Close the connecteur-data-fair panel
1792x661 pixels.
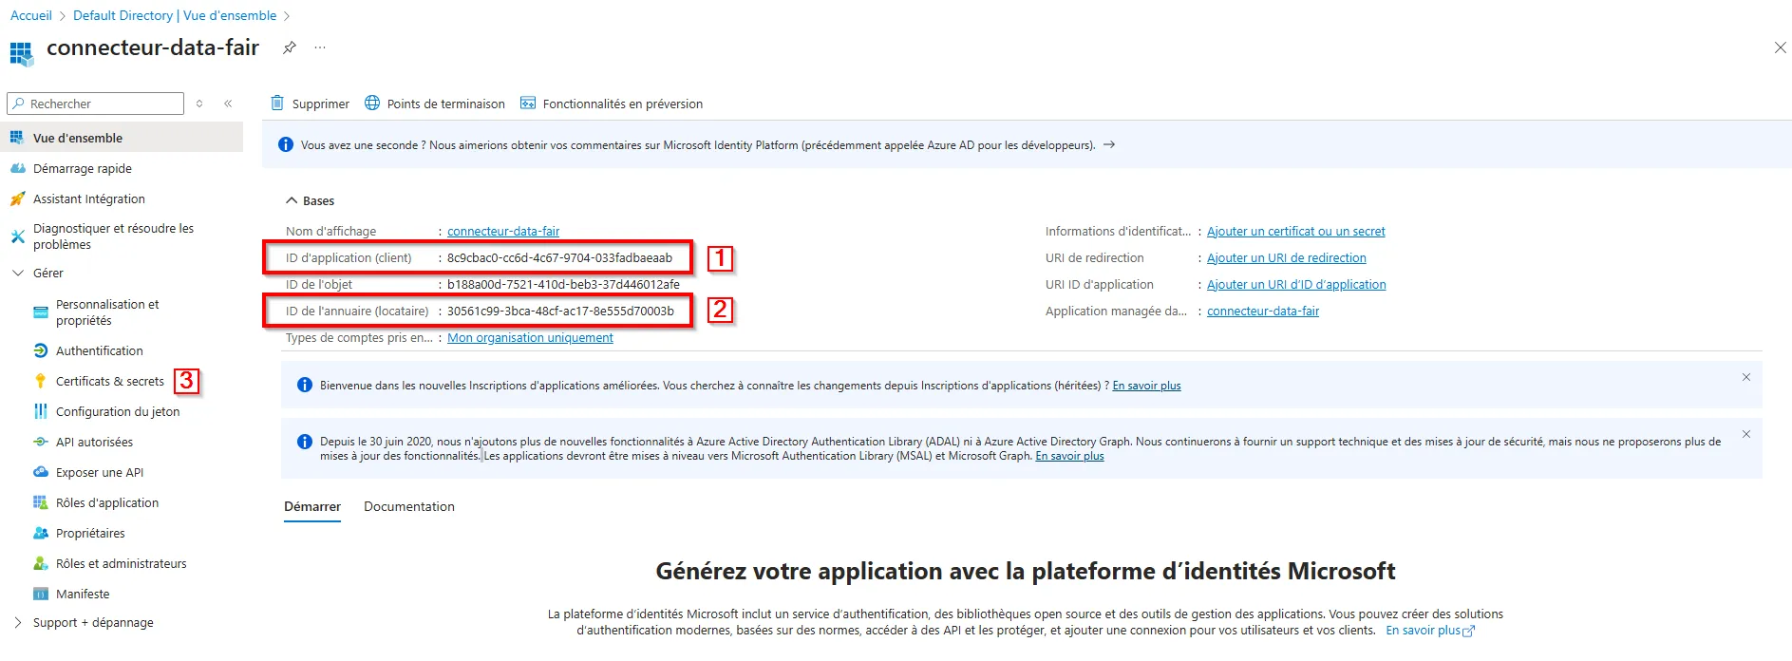pos(1781,47)
